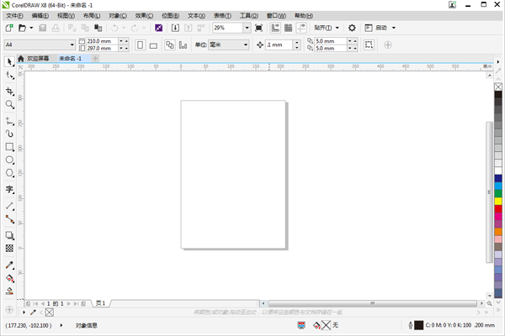Select the Text tool (字)

coord(10,190)
